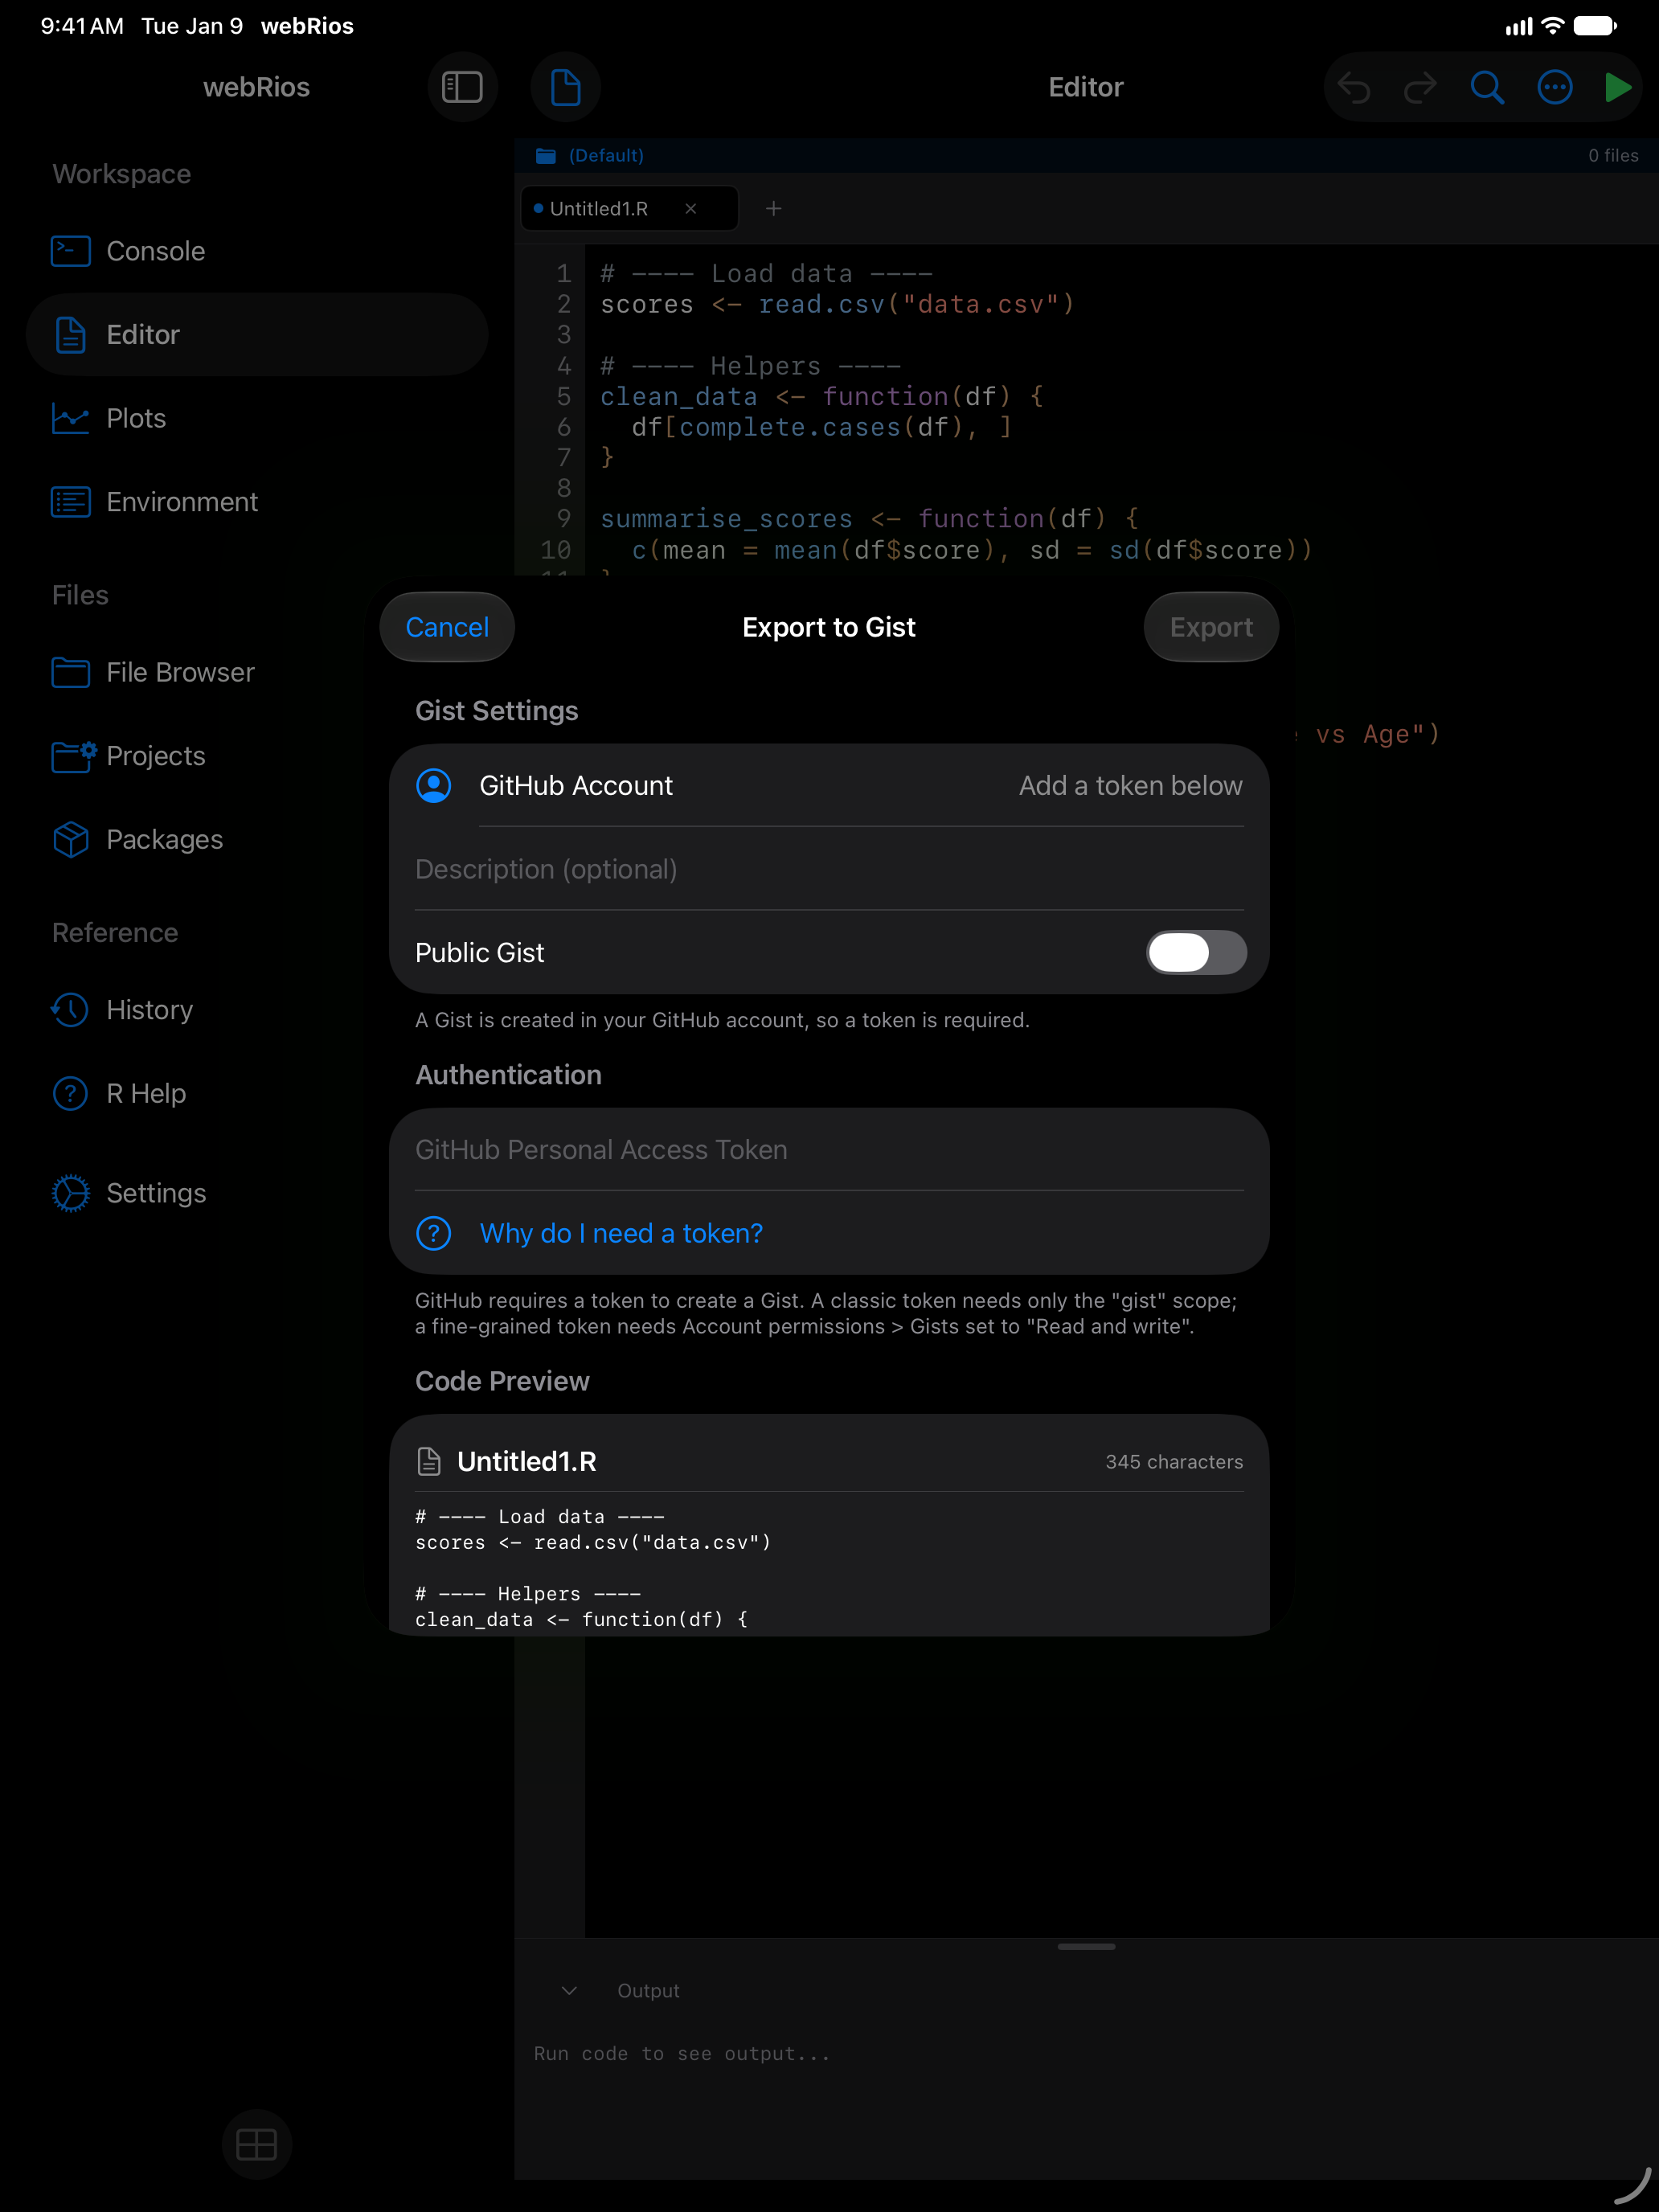Image resolution: width=1659 pixels, height=2212 pixels.
Task: Click the GitHub Account row
Action: pos(829,785)
